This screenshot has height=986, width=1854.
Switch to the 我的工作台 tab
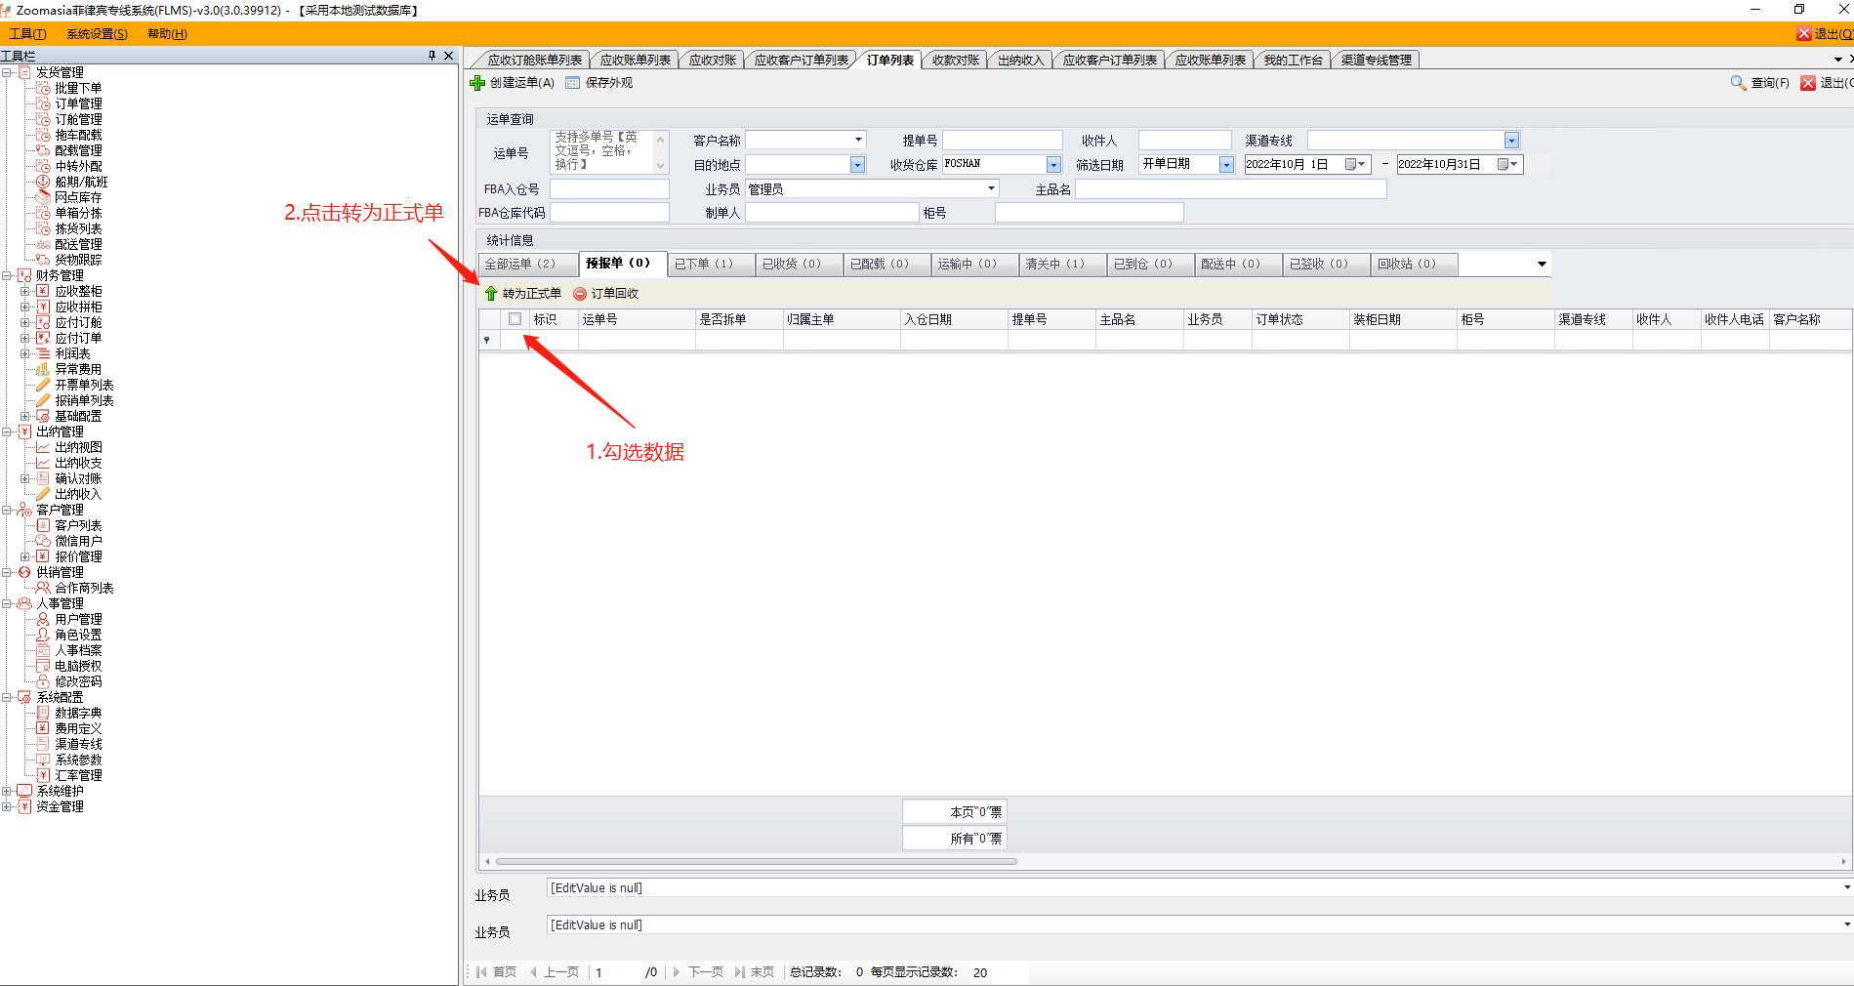pyautogui.click(x=1293, y=61)
